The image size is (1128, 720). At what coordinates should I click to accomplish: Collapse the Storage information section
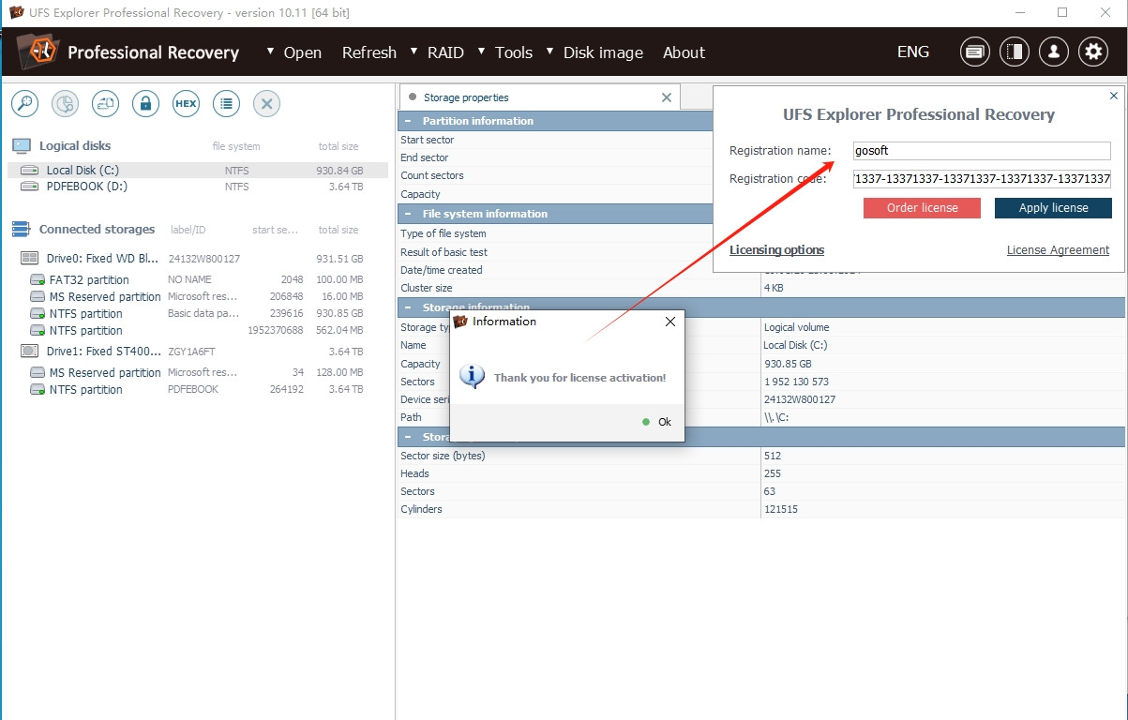coord(407,307)
